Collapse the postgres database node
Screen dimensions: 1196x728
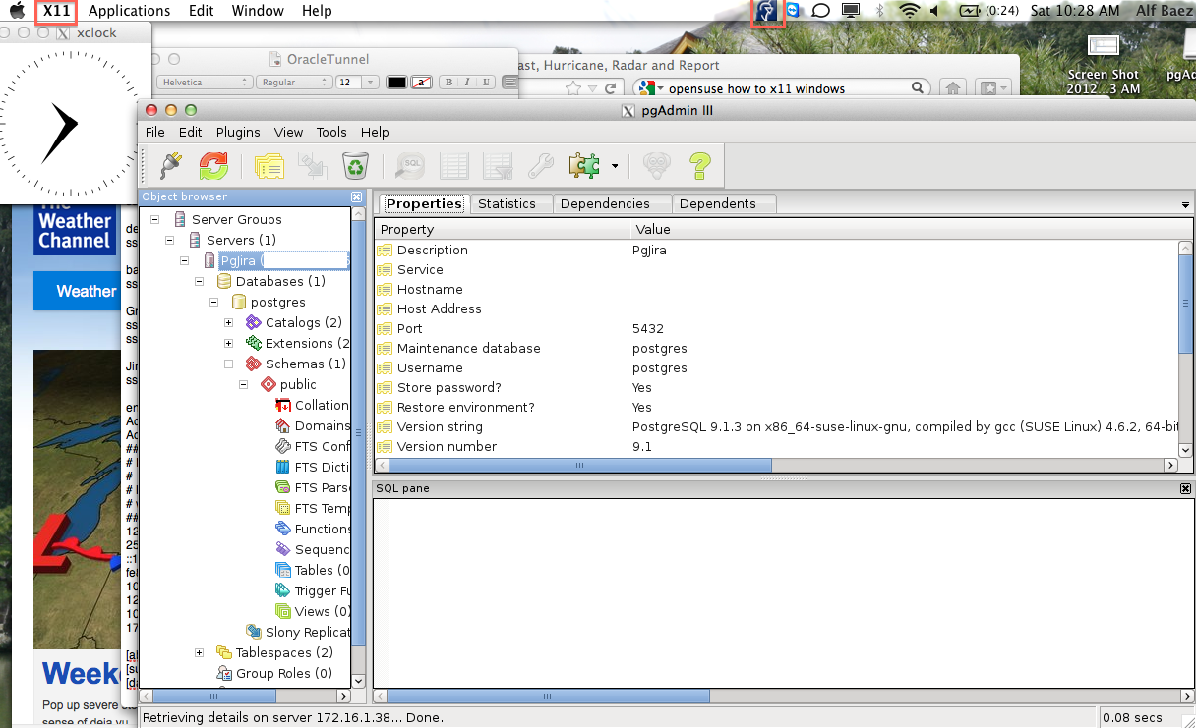pos(214,302)
